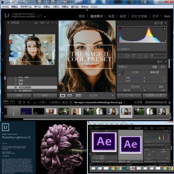
Task: Collapse the 基本 basic panel
Action: pyautogui.click(x=166, y=62)
